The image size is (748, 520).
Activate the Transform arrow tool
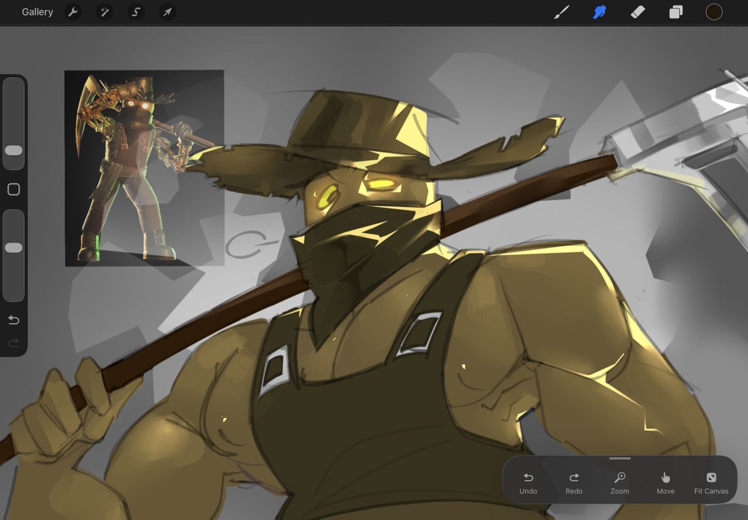(x=168, y=12)
